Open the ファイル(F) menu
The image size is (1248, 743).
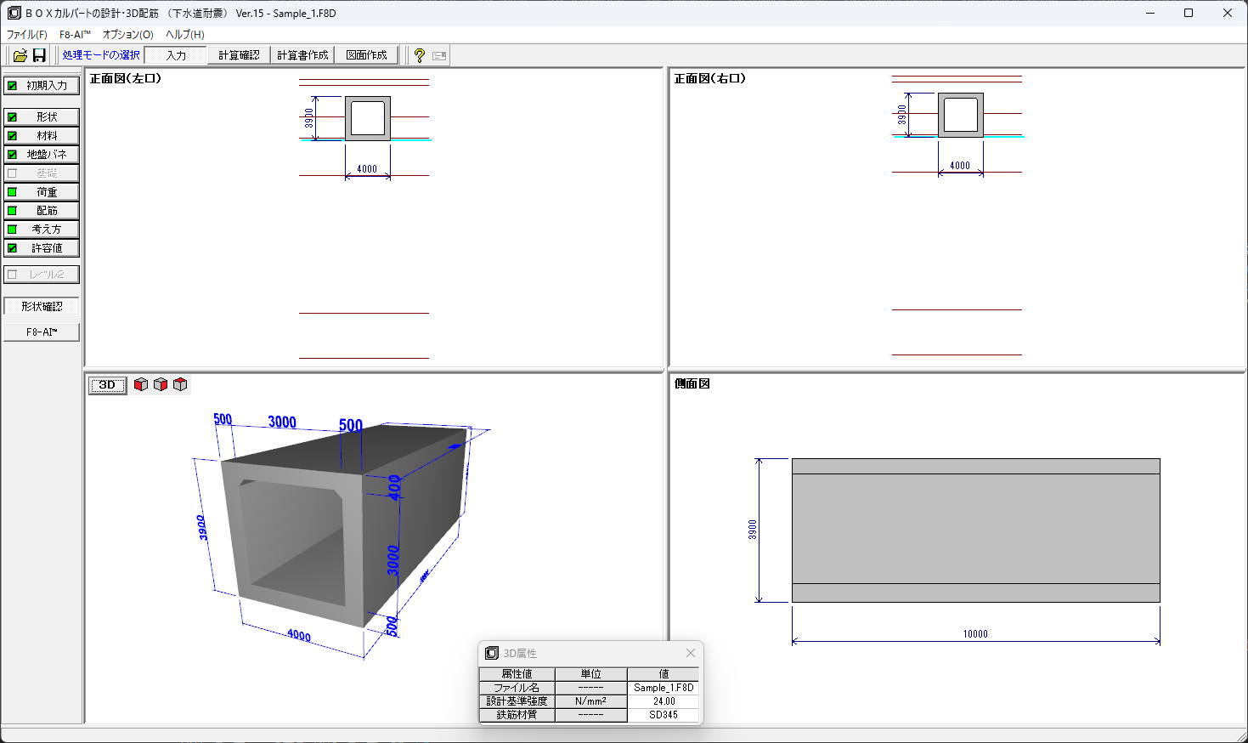point(26,35)
